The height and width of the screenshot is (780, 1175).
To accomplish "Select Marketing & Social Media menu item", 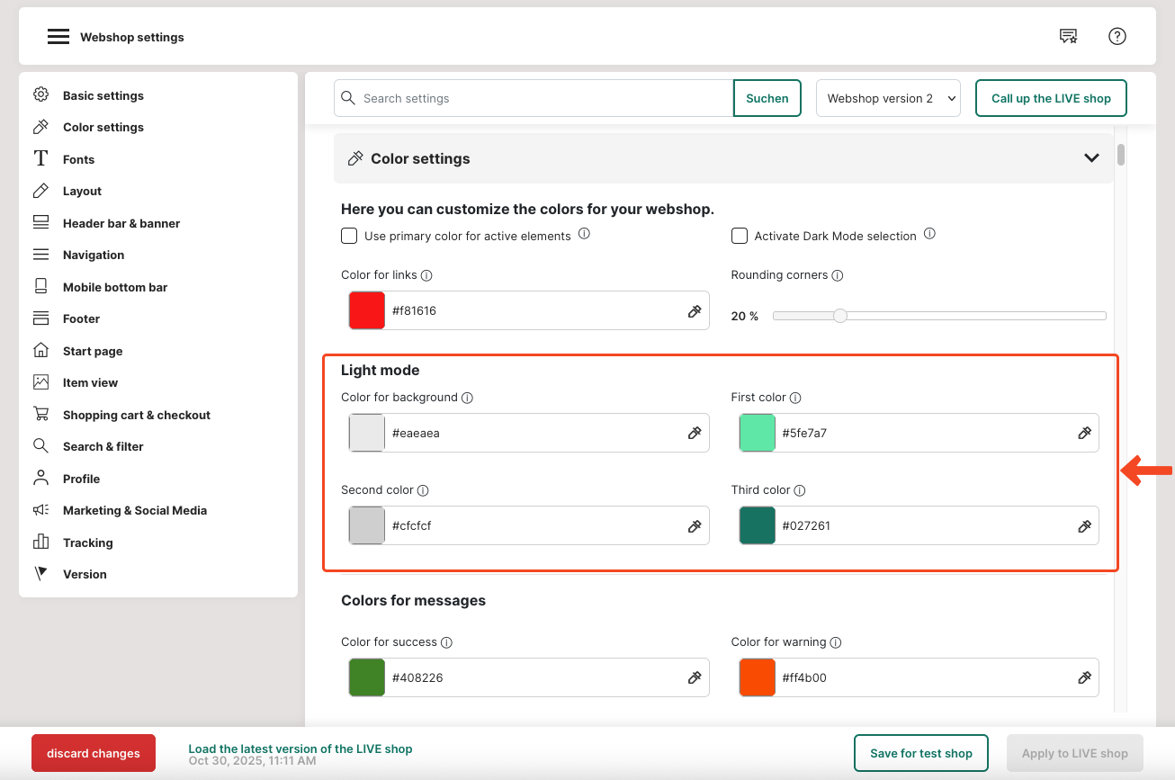I will point(134,510).
